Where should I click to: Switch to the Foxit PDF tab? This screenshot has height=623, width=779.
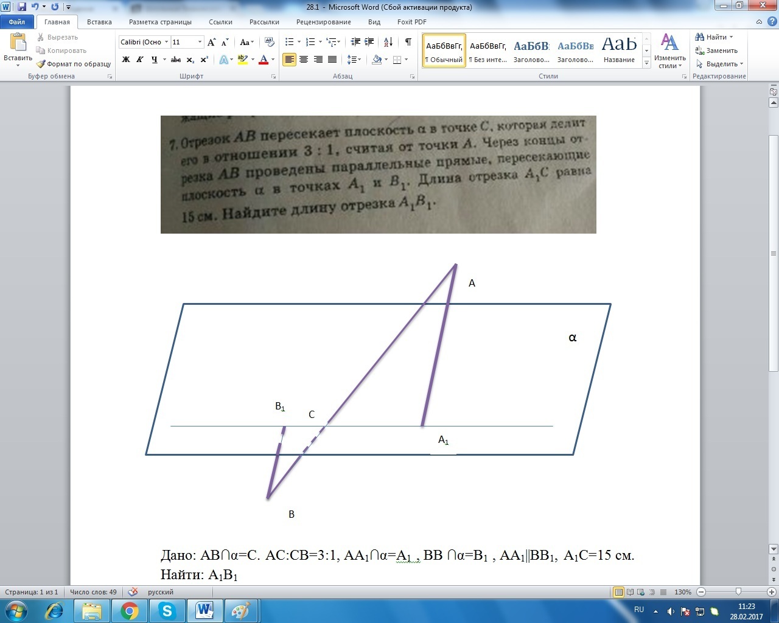tap(412, 22)
